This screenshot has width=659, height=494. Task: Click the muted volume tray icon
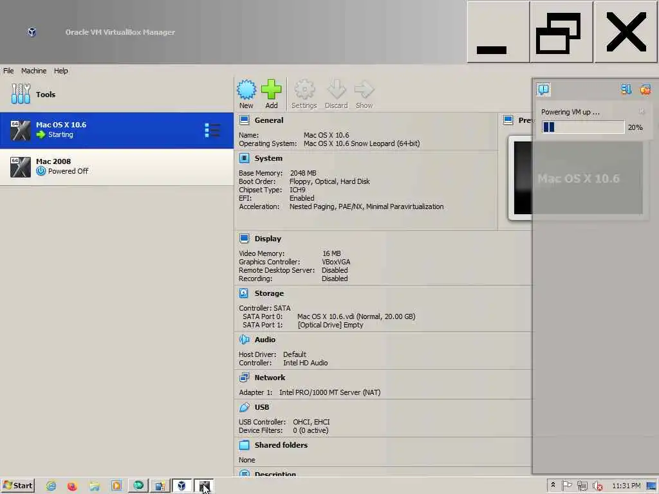(x=598, y=486)
